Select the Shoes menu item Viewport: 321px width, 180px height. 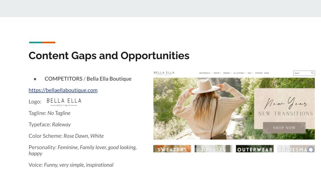[x=266, y=73]
